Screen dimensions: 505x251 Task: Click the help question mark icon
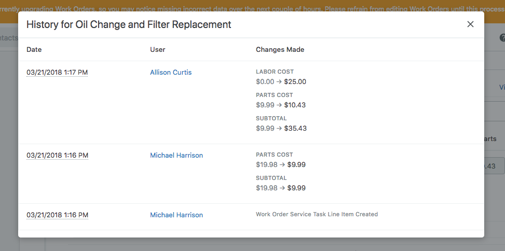click(x=502, y=38)
